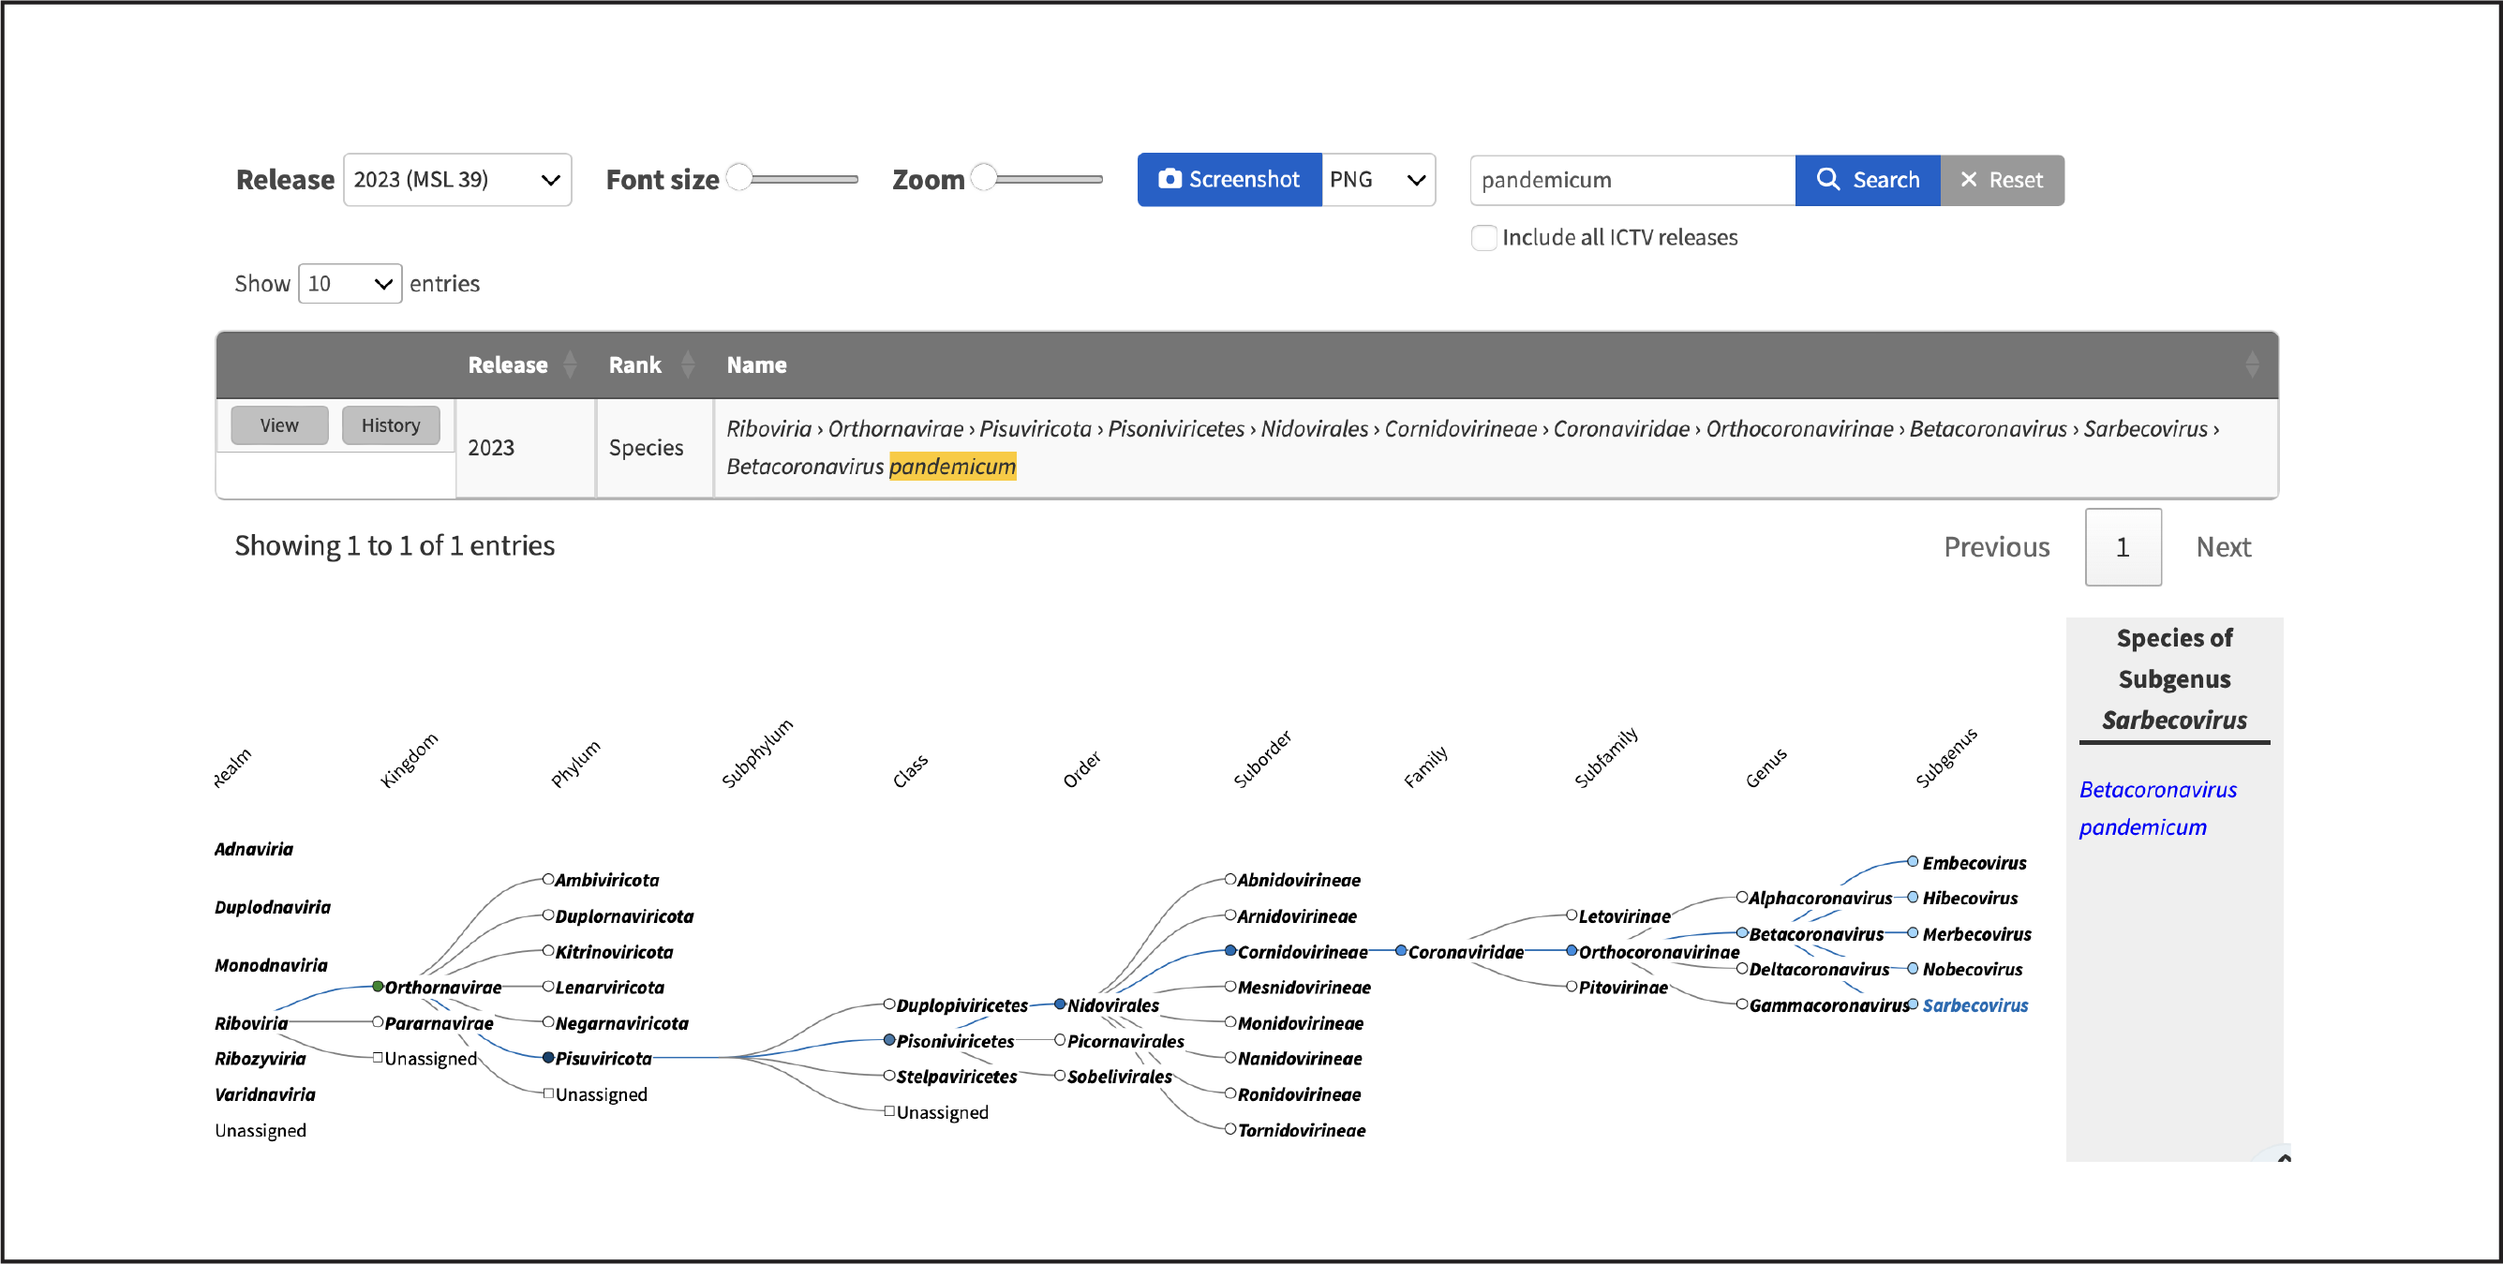Click the camera Screenshot button
The height and width of the screenshot is (1264, 2503).
pos(1229,180)
